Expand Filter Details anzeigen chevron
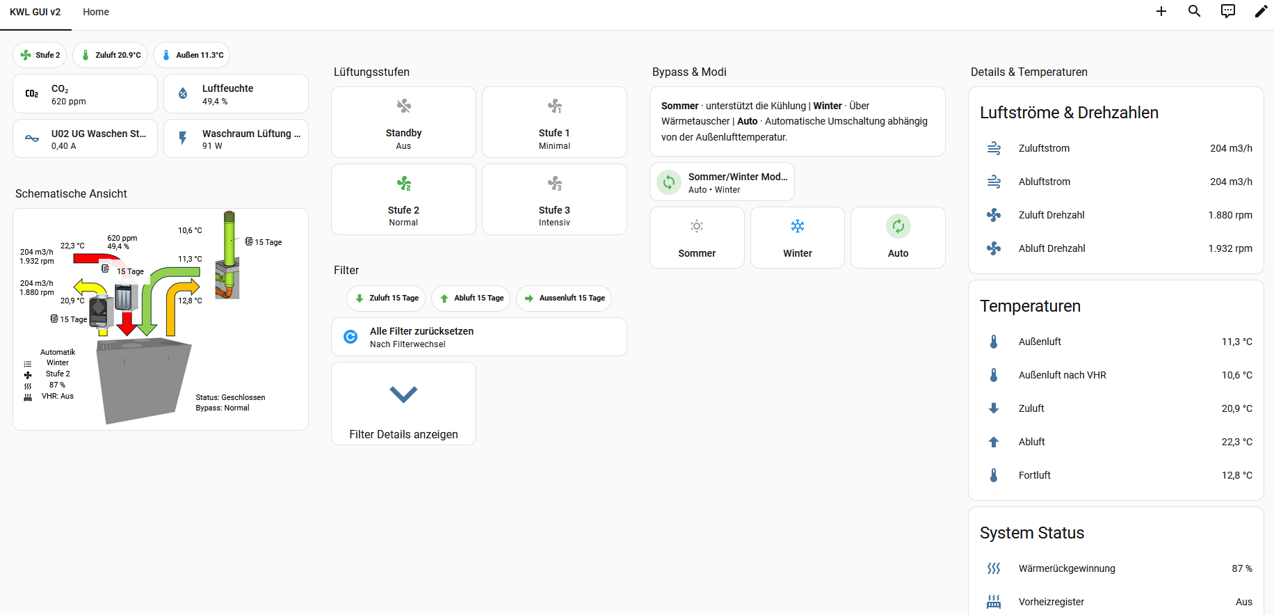Viewport: 1274px width, 615px height. point(403,394)
